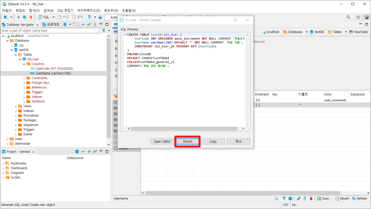Toggle Link with Editor in Project panel

tap(95, 151)
